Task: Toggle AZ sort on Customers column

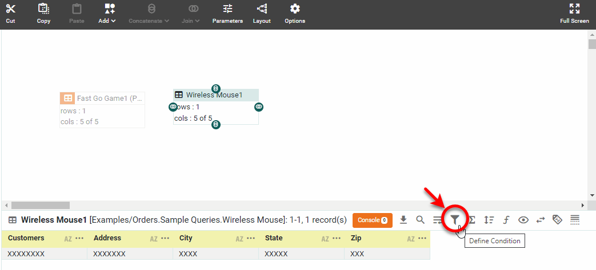Action: 68,239
